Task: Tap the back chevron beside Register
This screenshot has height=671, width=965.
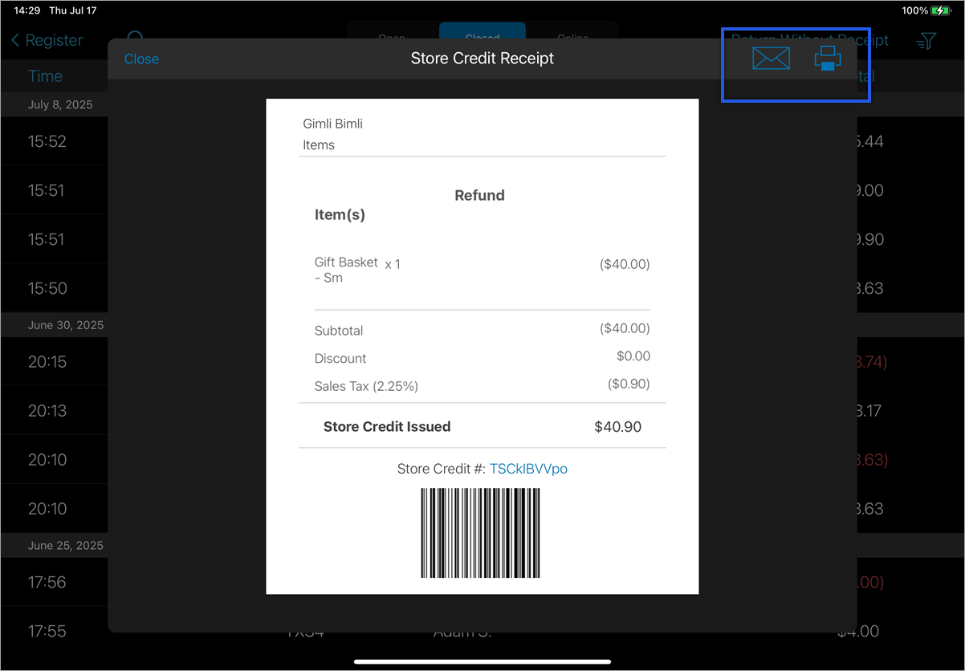Action: click(x=13, y=40)
